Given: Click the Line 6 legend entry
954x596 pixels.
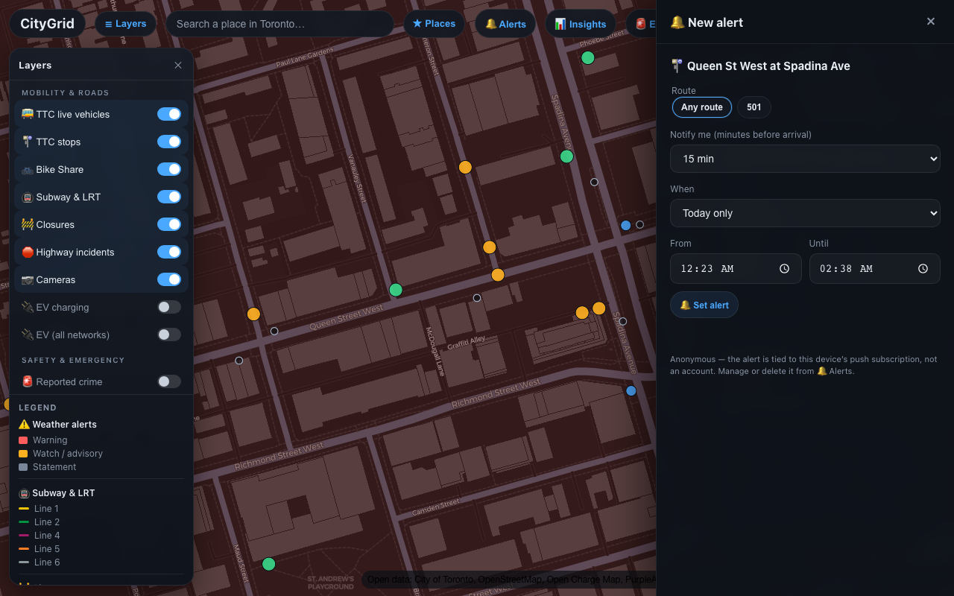Looking at the screenshot, I should [39, 562].
